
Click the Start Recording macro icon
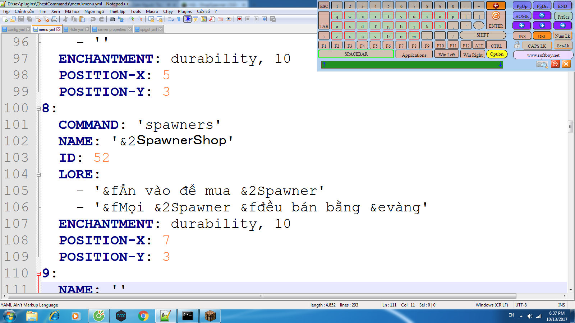click(240, 19)
